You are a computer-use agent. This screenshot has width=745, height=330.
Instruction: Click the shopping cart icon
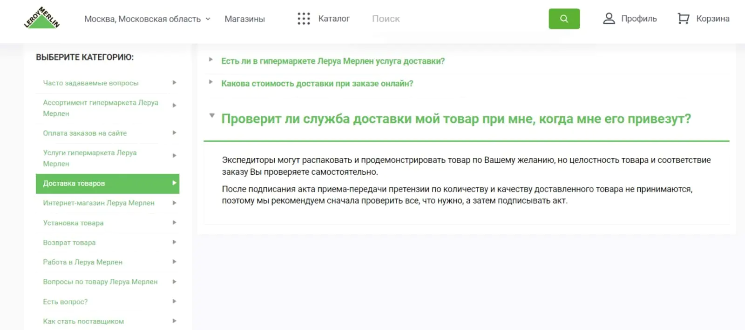[683, 19]
